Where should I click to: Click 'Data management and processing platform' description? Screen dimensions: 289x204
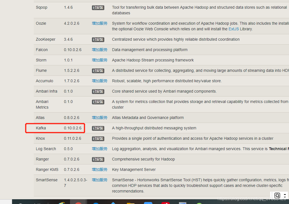pos(150,50)
